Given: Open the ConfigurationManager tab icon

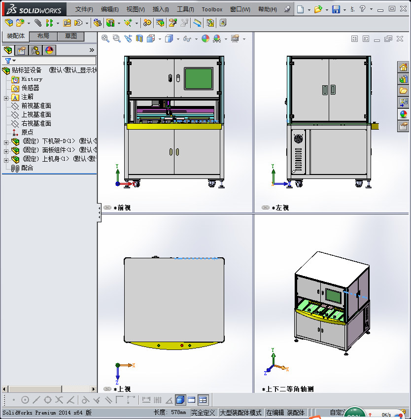Looking at the screenshot, I should click(35, 50).
